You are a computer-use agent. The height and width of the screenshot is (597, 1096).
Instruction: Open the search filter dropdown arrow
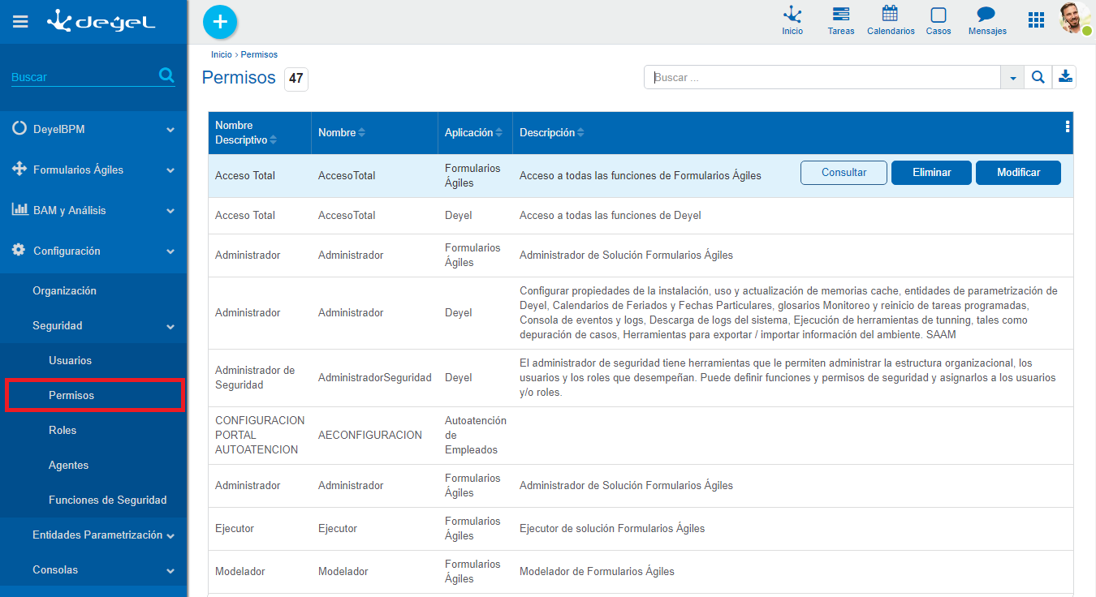coord(1012,77)
